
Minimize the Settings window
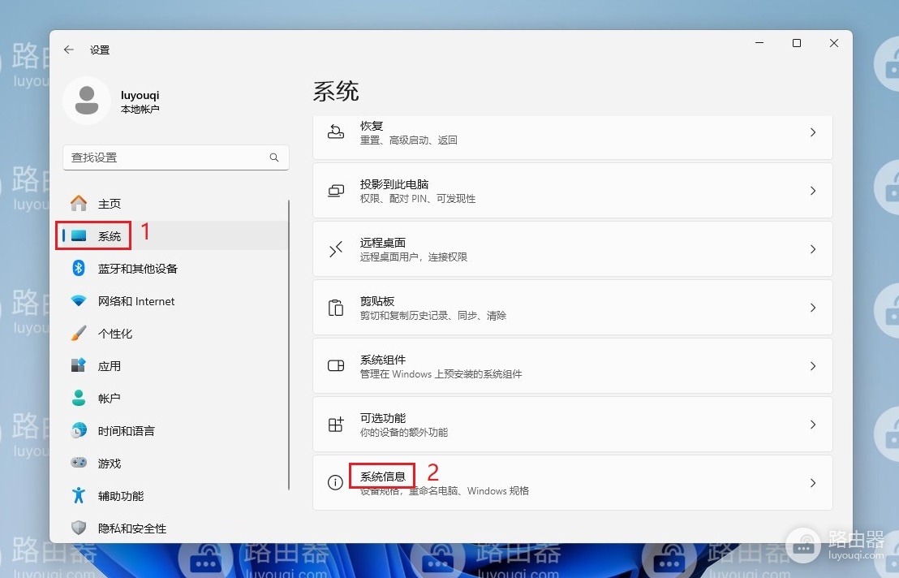[759, 43]
